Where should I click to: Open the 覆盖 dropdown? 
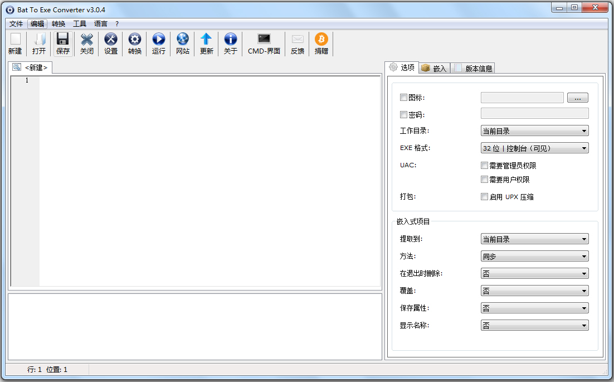tap(534, 291)
